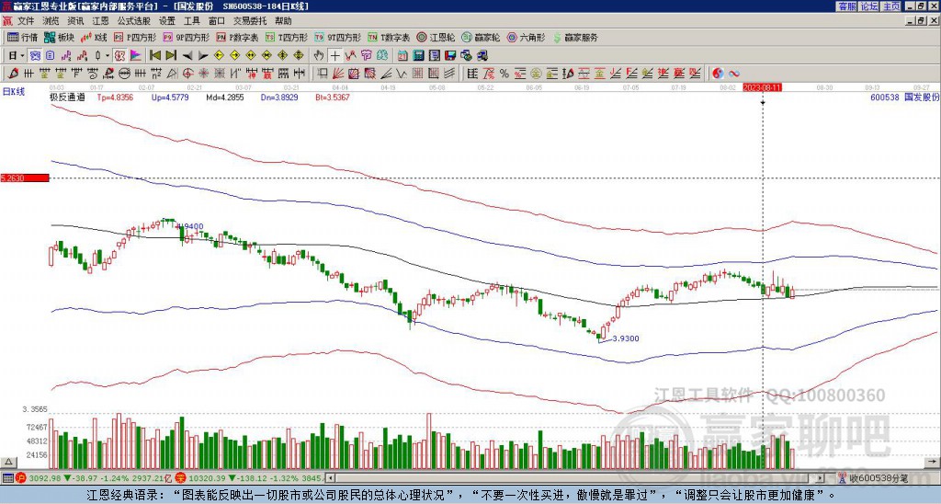Jump to first bar with skip-to-start icon
Viewport: 941px width, 504px height.
tap(154, 56)
